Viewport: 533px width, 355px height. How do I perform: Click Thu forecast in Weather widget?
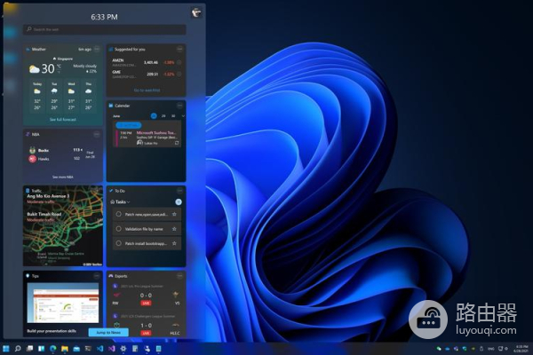[88, 97]
